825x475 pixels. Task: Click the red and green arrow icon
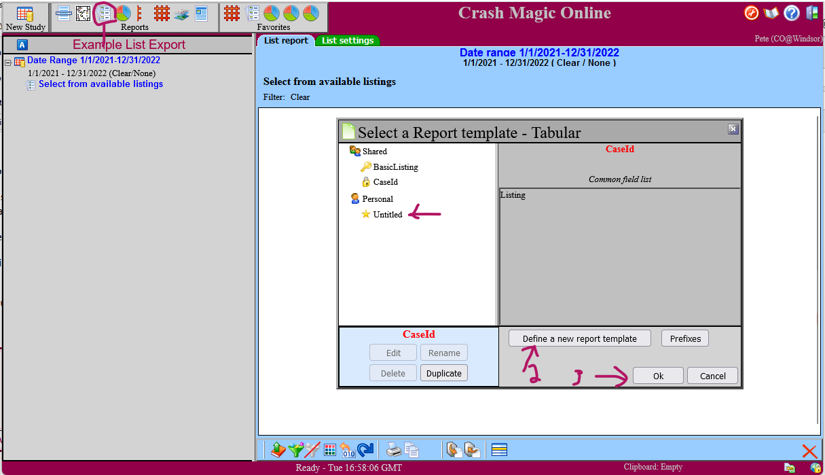point(277,450)
